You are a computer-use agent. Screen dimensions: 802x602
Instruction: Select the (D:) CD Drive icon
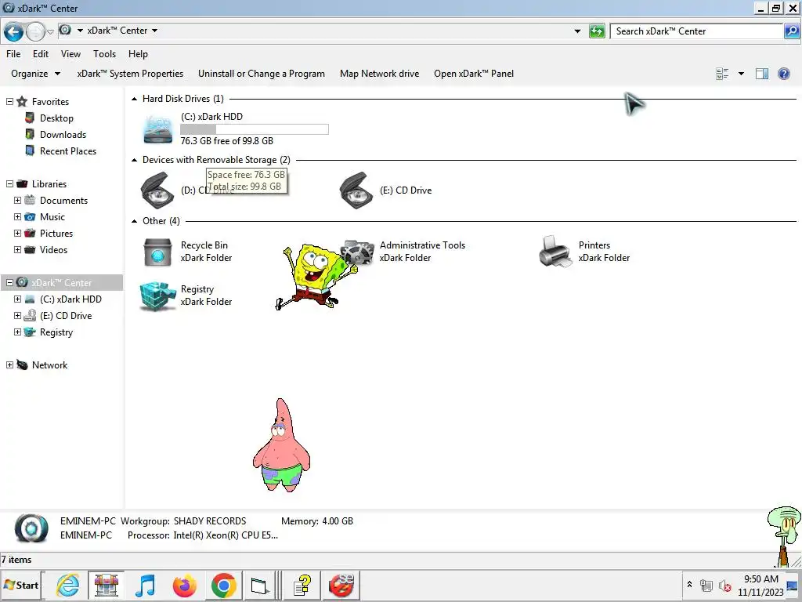(157, 190)
